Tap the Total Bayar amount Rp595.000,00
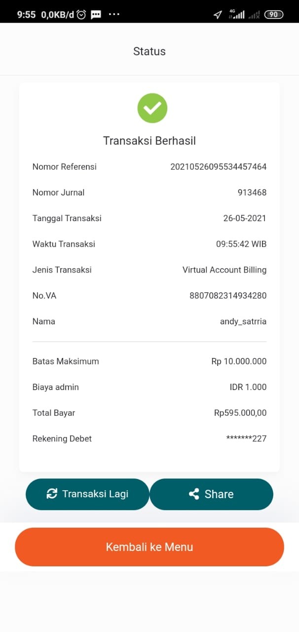The height and width of the screenshot is (632, 299). 239,413
